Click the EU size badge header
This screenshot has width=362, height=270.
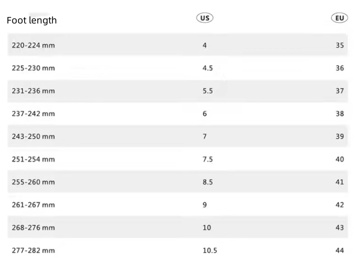(339, 18)
